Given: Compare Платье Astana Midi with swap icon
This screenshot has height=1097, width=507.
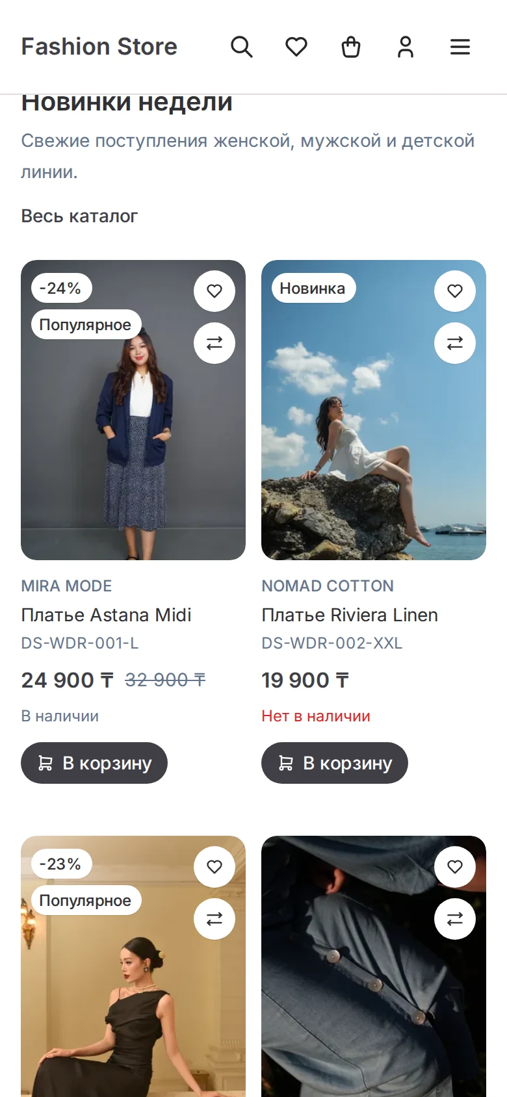Looking at the screenshot, I should pyautogui.click(x=214, y=343).
